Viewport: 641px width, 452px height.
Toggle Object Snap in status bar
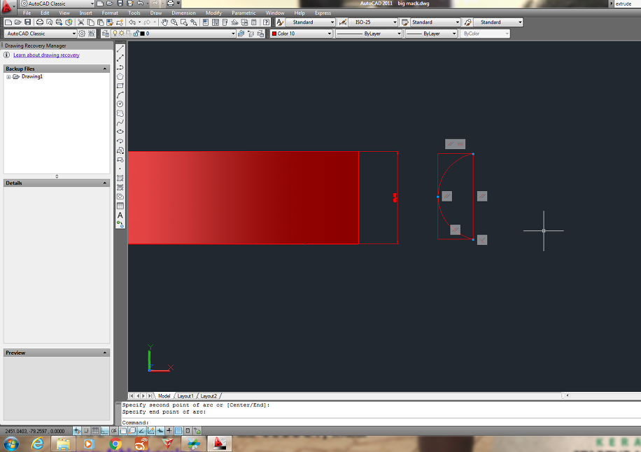pyautogui.click(x=123, y=431)
